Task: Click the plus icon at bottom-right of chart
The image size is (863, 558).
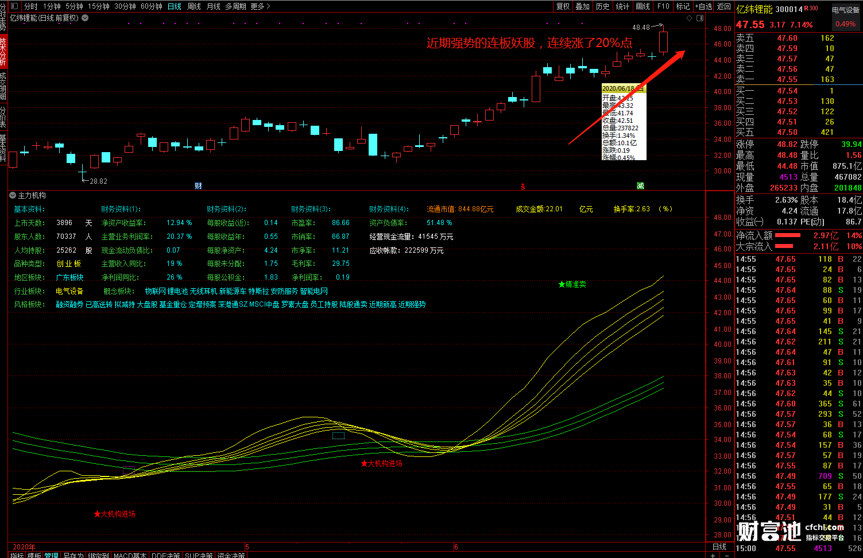Action: click(x=713, y=555)
